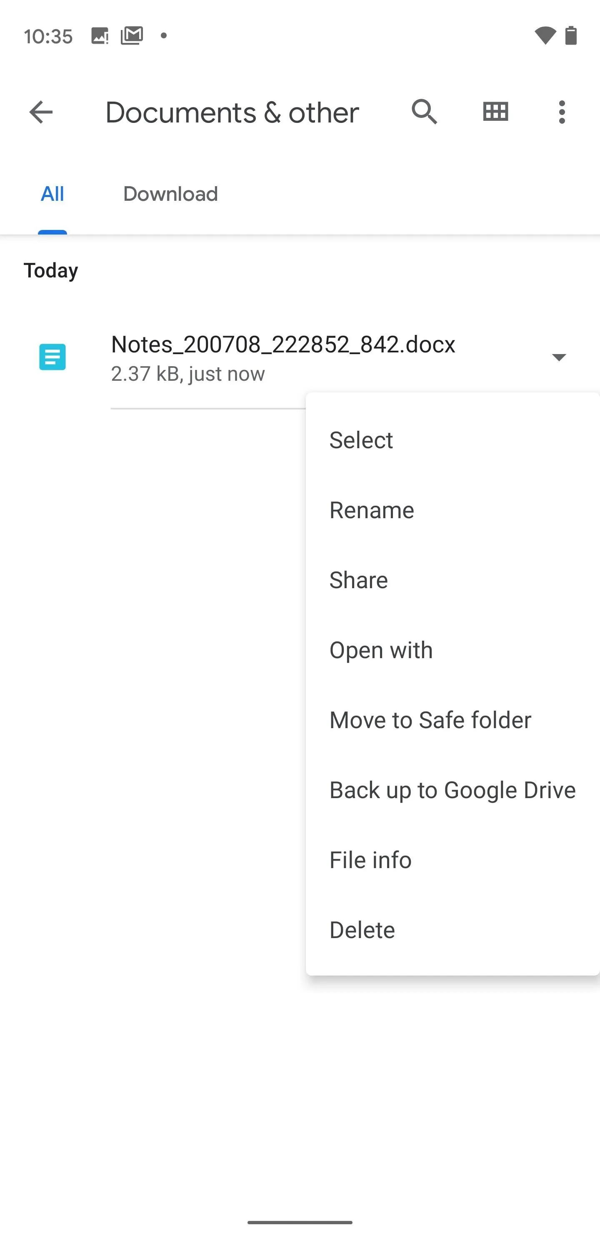Viewport: 600px width, 1233px height.
Task: Choose Open with option
Action: click(452, 650)
